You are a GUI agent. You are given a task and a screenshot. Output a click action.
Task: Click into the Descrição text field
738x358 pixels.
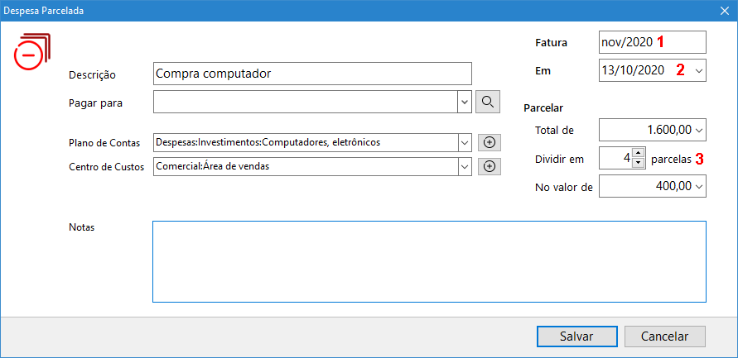[x=311, y=74]
